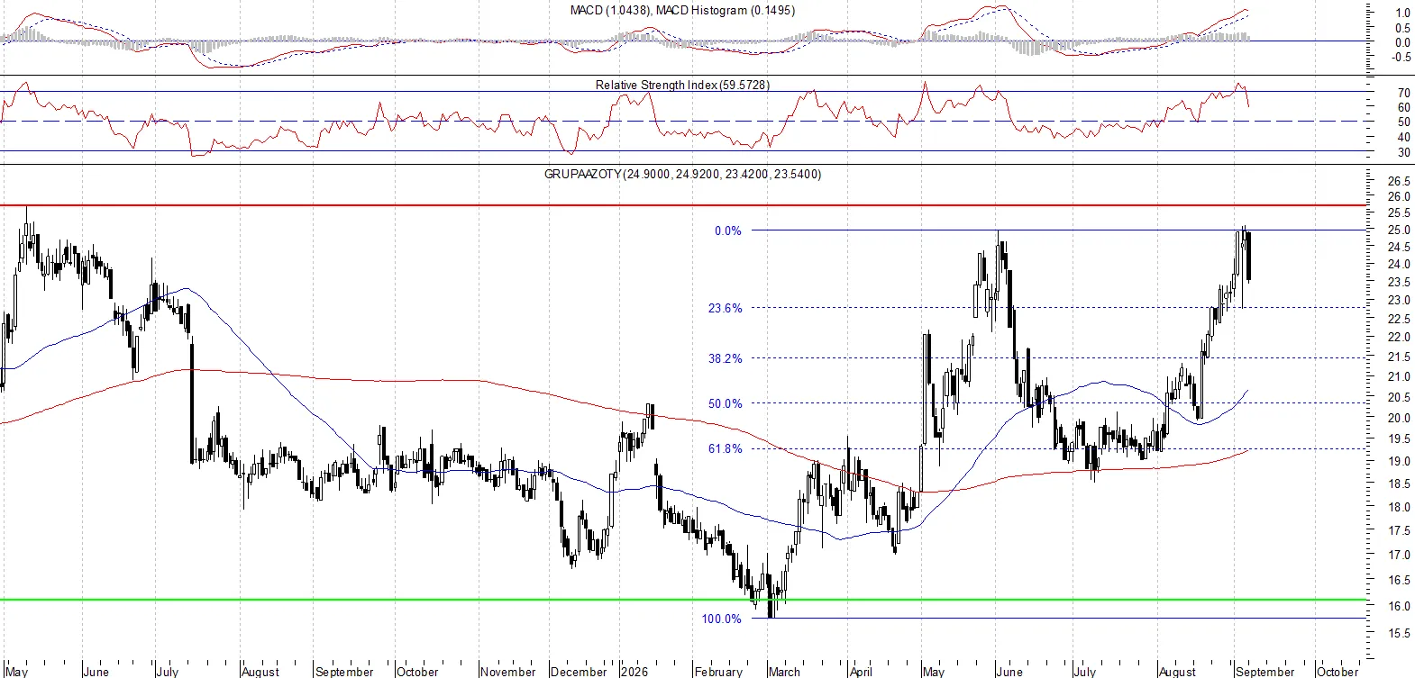Select the 19.0 value on the price axis
The height and width of the screenshot is (678, 1415).
coord(1400,462)
